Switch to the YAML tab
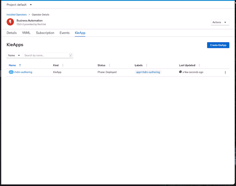The height and width of the screenshot is (186, 236). click(x=26, y=33)
